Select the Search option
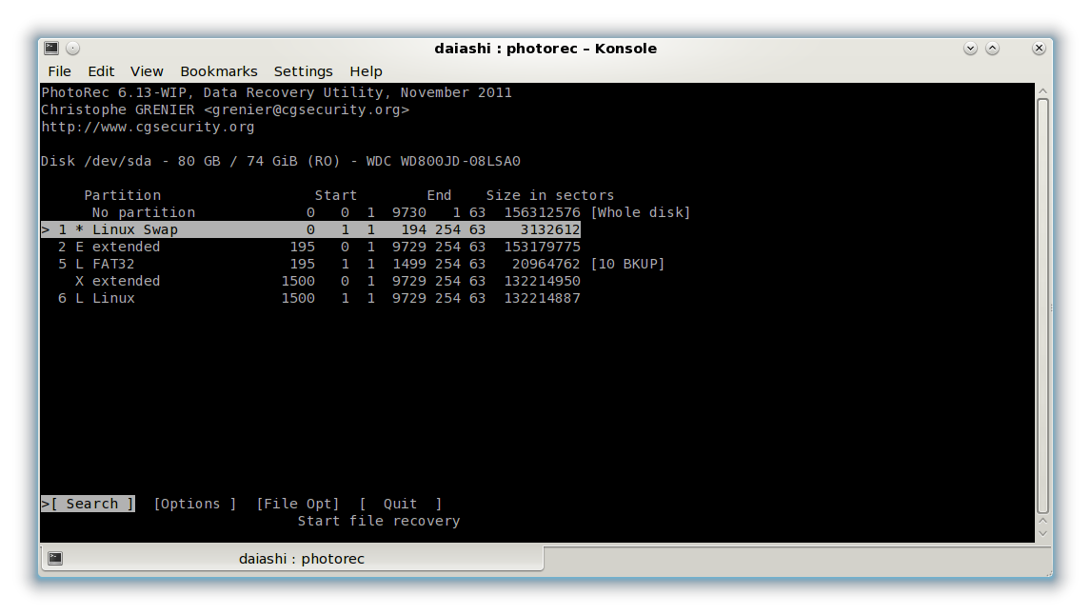This screenshot has height=615, width=1091. pyautogui.click(x=88, y=504)
